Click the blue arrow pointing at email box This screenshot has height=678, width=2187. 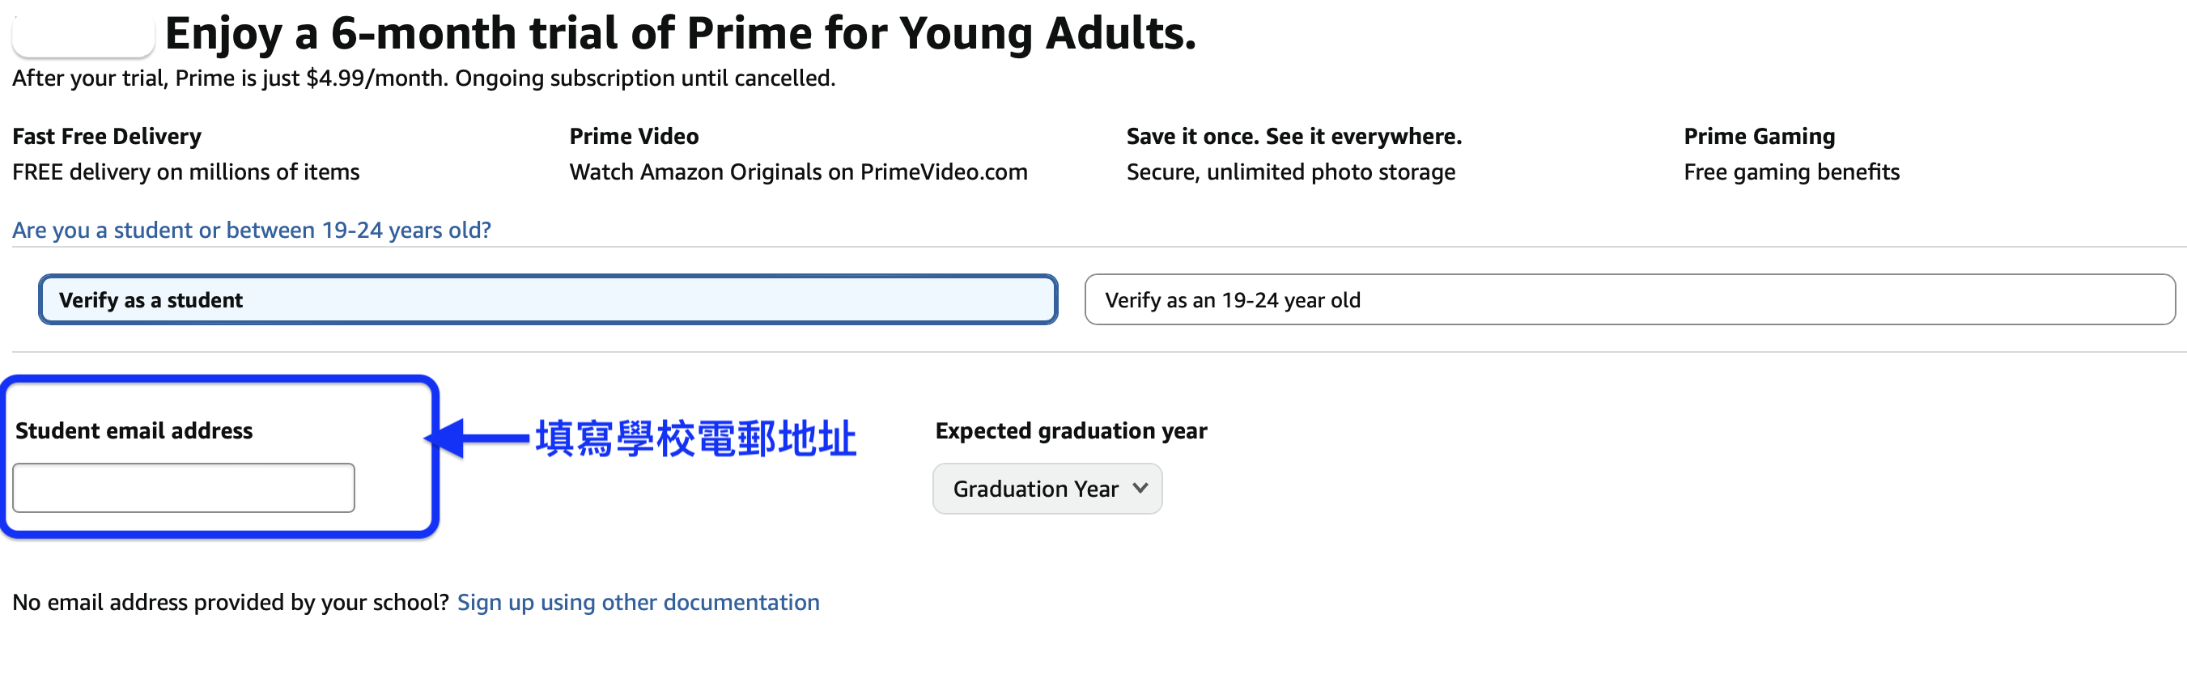click(477, 438)
